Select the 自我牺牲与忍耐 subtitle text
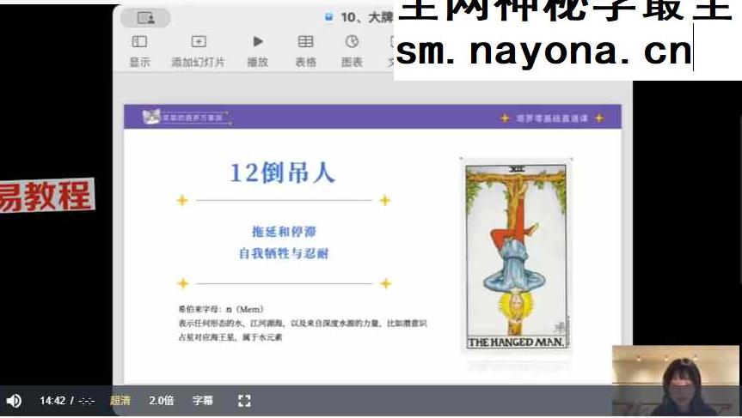Image resolution: width=742 pixels, height=418 pixels. pyautogui.click(x=284, y=254)
